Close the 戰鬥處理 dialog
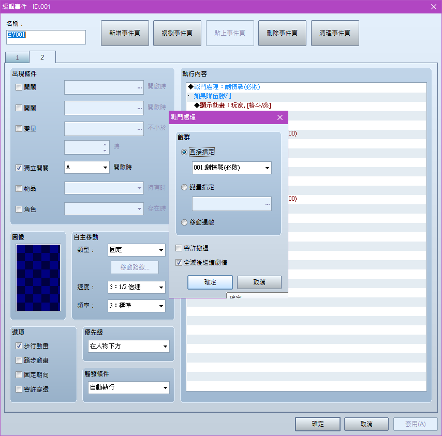 click(x=279, y=117)
